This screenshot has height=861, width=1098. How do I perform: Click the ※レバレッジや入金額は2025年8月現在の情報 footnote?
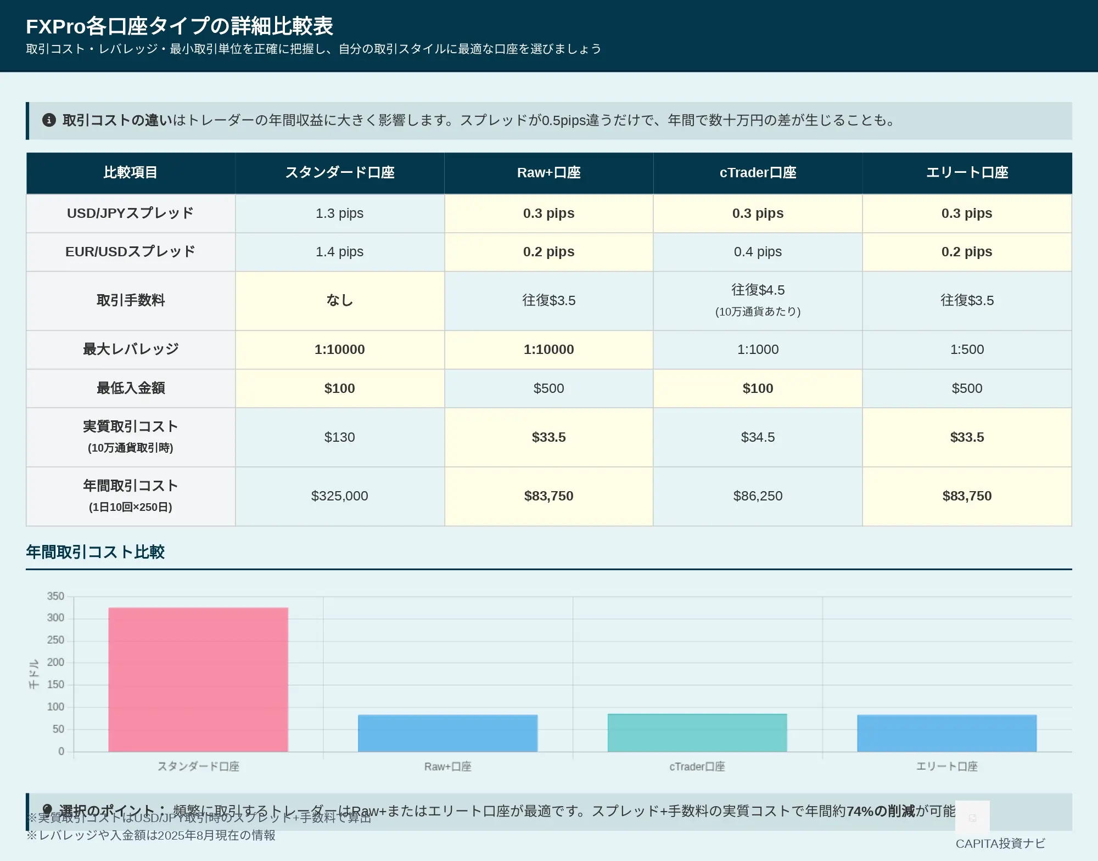pos(151,835)
